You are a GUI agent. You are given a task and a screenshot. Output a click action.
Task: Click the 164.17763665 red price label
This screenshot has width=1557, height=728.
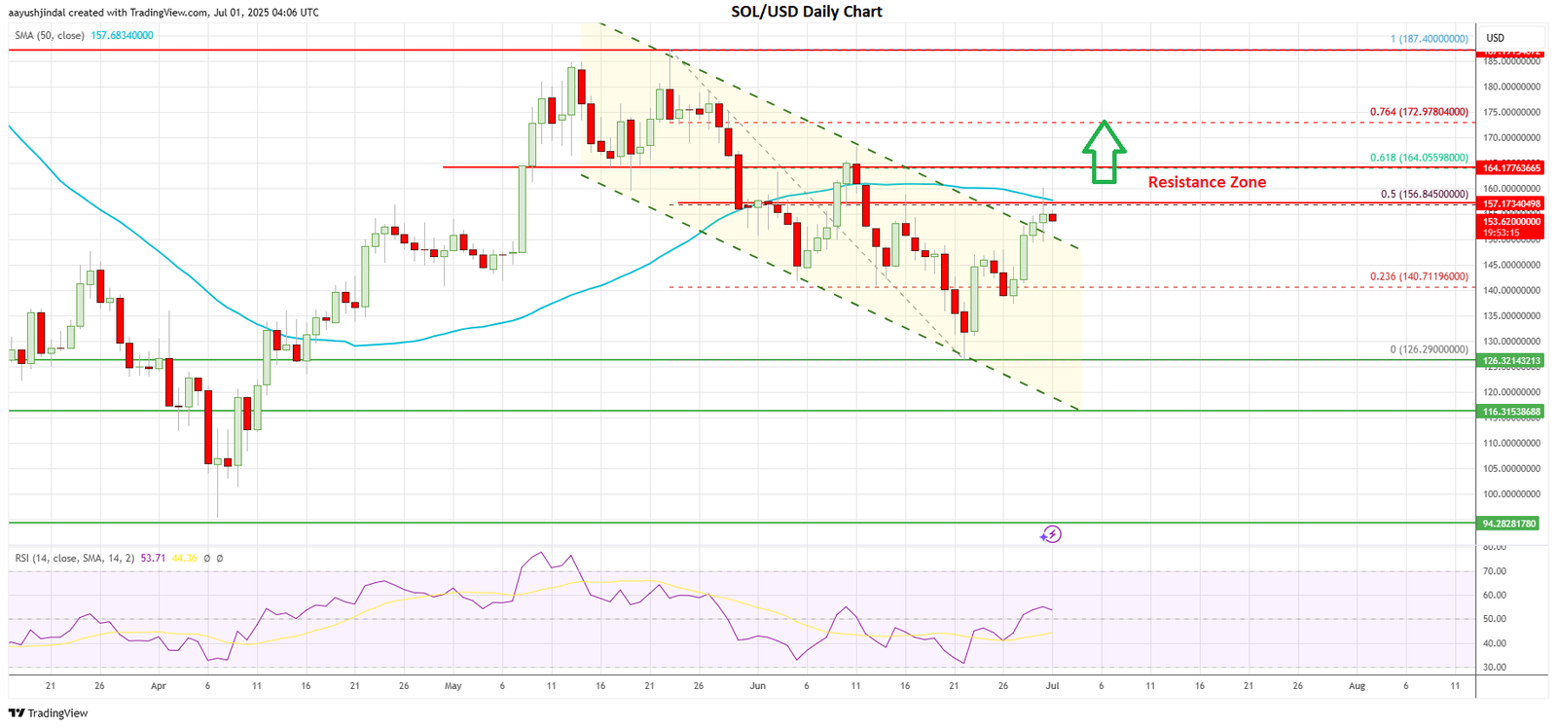click(1511, 168)
